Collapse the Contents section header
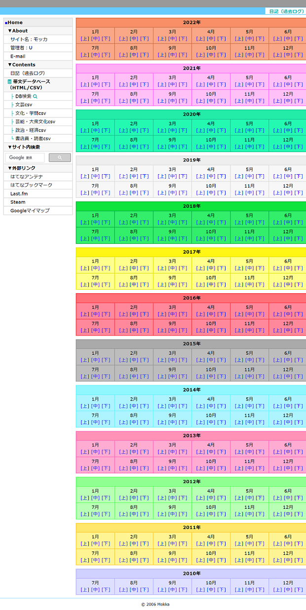Image resolution: width=306 pixels, height=610 pixels. coord(21,65)
